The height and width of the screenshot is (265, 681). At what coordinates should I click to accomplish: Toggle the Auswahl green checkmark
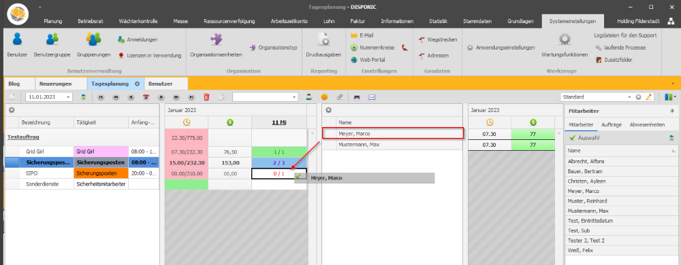573,138
